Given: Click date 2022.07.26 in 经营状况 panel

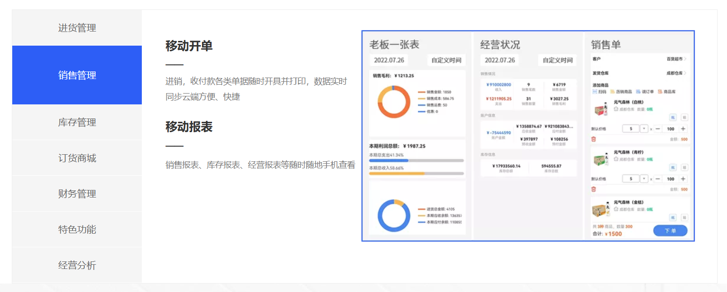Looking at the screenshot, I should click(500, 60).
